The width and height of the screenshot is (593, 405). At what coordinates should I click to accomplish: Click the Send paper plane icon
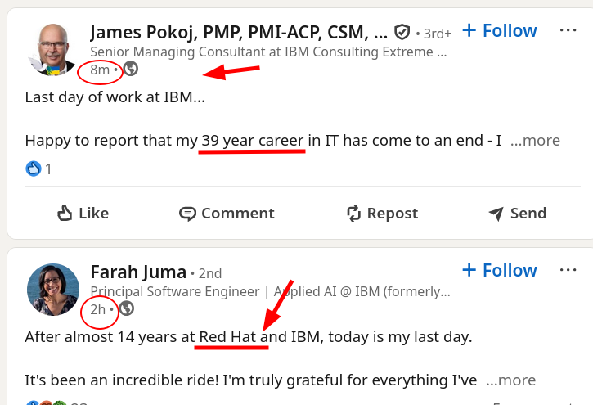[x=496, y=214]
